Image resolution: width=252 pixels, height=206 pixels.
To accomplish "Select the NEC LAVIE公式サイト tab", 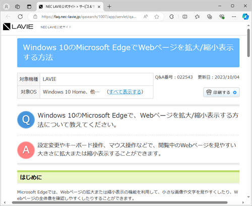I will point(70,7).
